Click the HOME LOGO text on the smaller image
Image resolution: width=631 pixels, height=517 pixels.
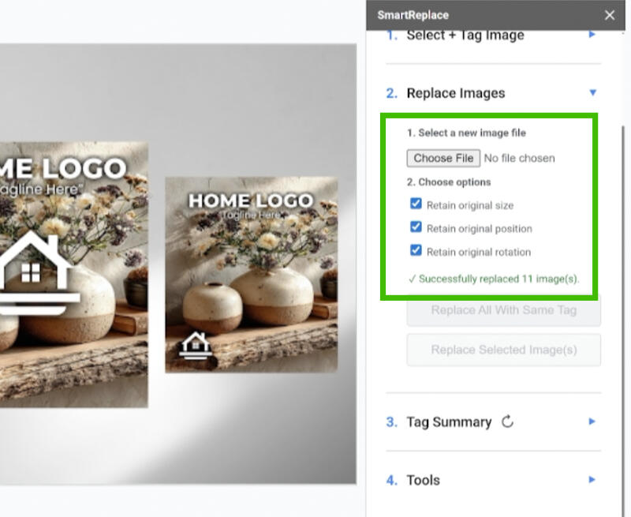(251, 200)
